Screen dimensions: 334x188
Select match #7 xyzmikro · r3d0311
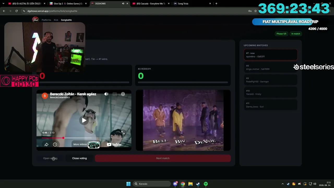click(x=271, y=55)
